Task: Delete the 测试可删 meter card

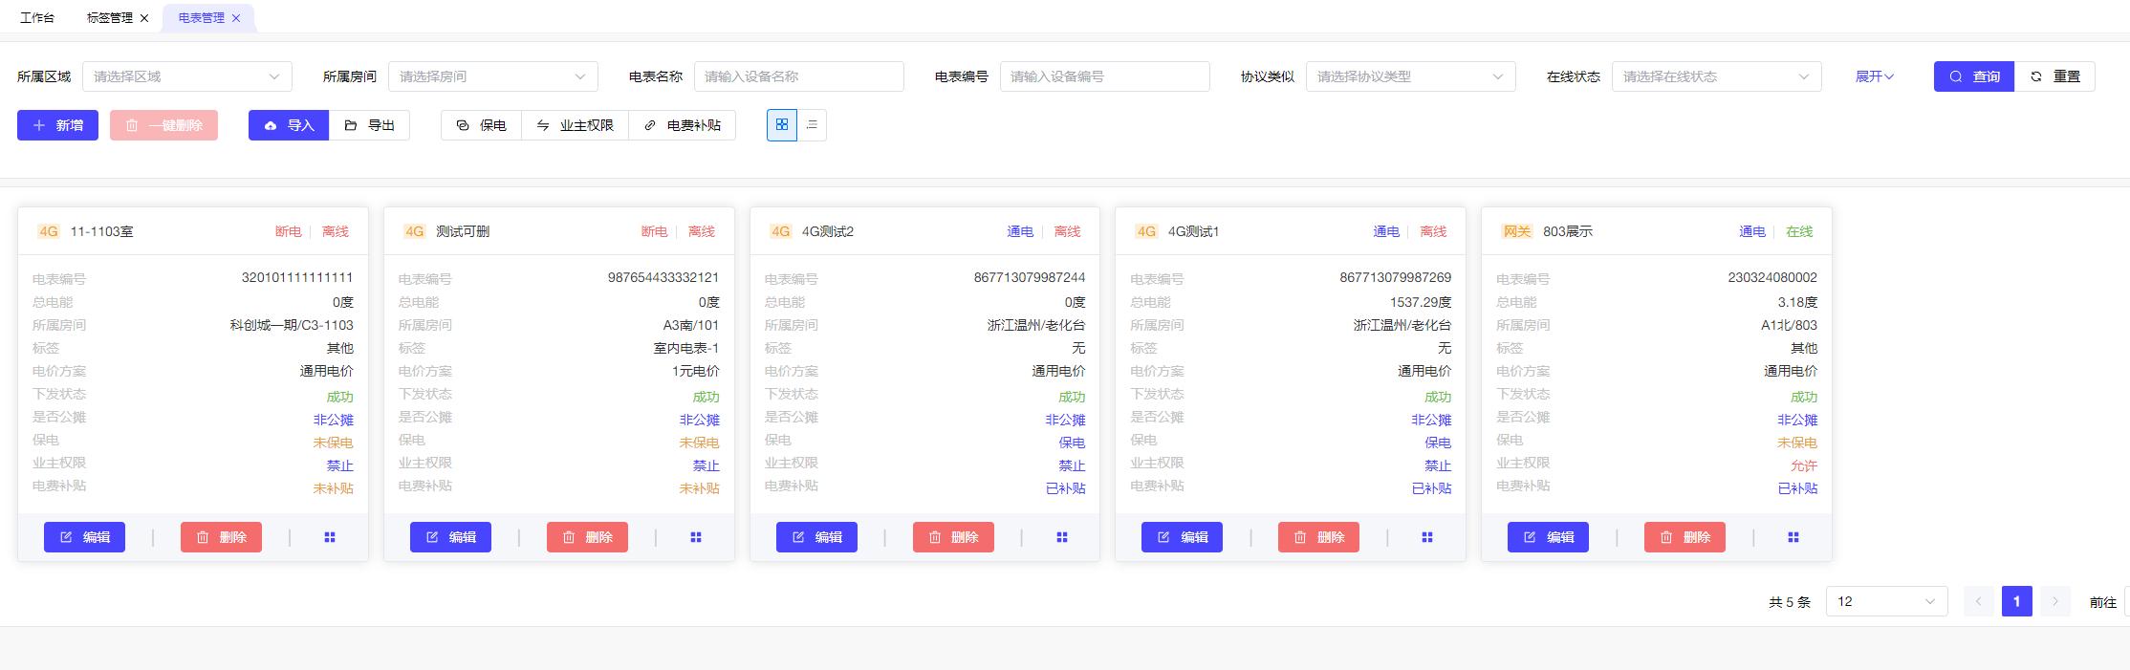Action: click(x=587, y=537)
